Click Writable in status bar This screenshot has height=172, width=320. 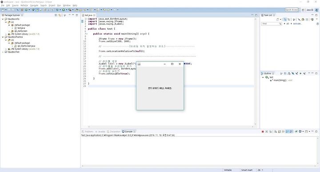coord(228,170)
